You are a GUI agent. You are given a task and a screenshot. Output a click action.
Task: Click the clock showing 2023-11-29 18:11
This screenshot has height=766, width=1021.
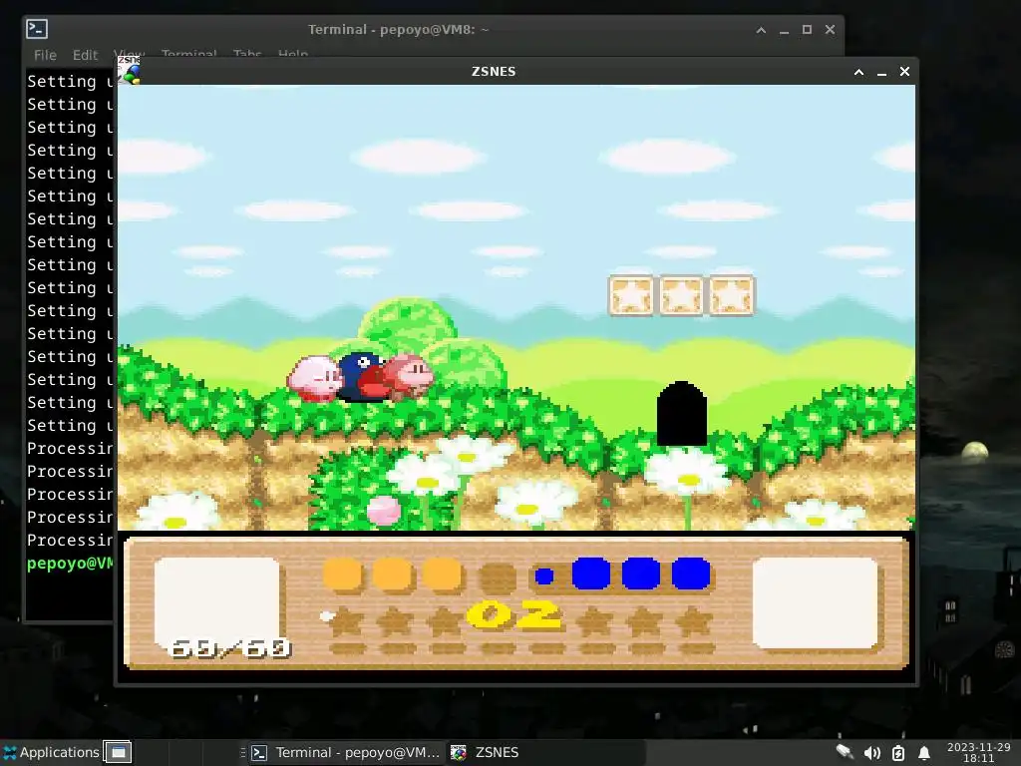point(979,752)
